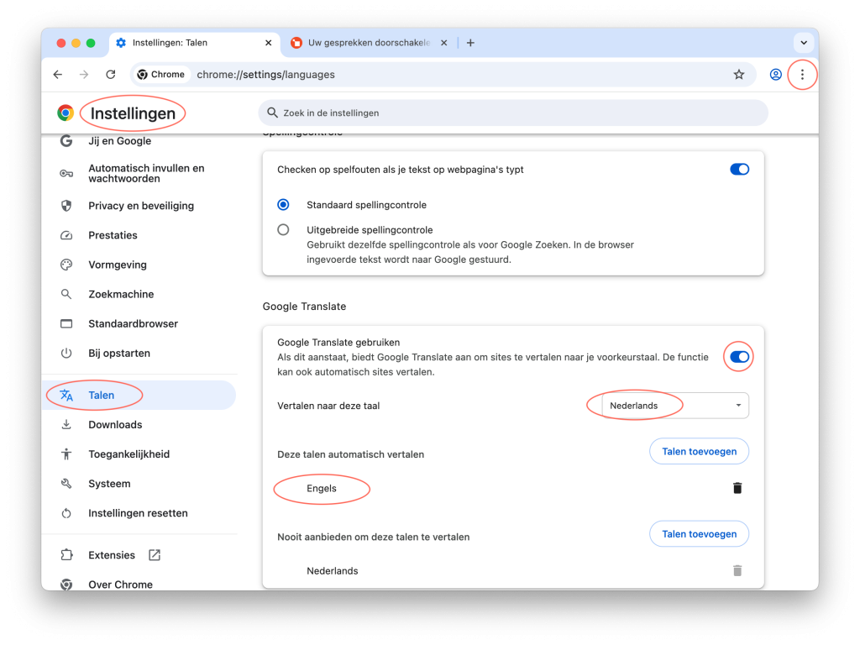The image size is (860, 645).
Task: Open the profile account icon
Action: [x=775, y=75]
